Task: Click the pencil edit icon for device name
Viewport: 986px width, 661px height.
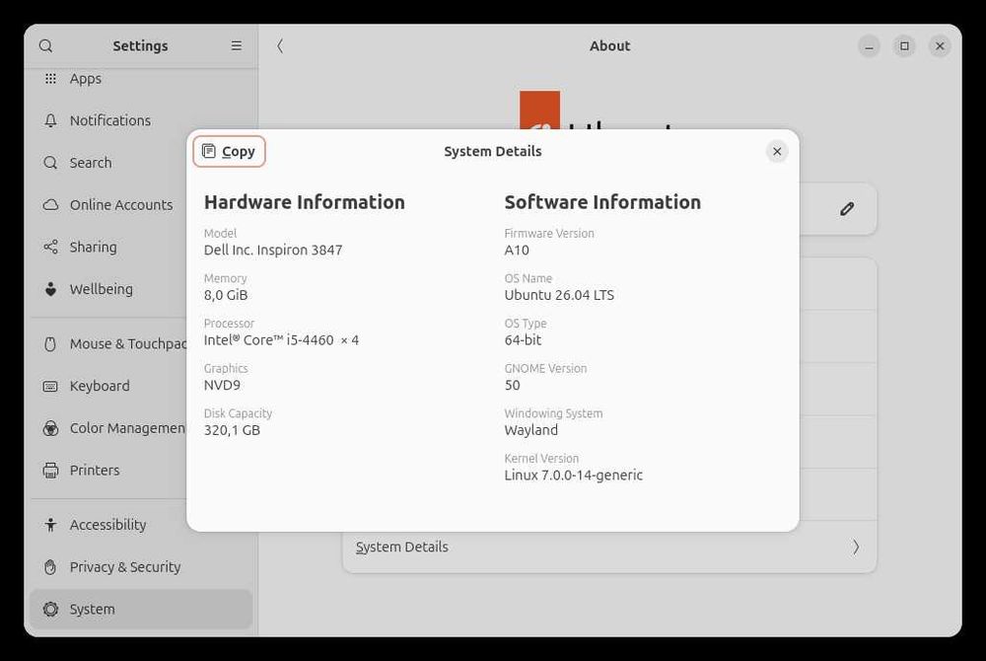Action: tap(847, 209)
